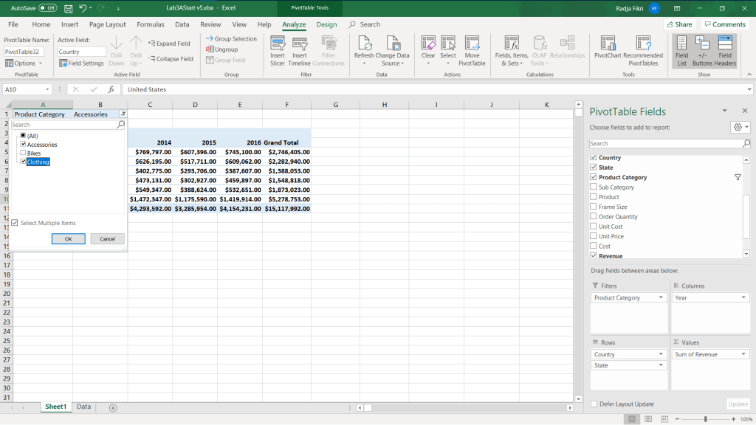Enable the Sub Category field checkbox
This screenshot has width=756, height=425.
click(x=594, y=187)
